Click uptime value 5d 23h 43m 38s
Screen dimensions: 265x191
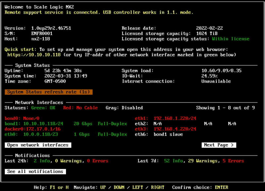point(63,71)
